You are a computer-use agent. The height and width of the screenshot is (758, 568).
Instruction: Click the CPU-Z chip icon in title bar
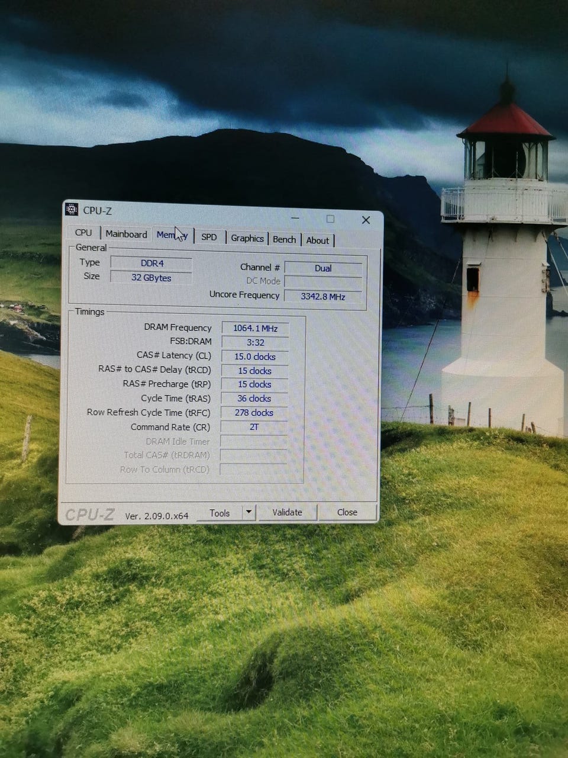pyautogui.click(x=72, y=210)
